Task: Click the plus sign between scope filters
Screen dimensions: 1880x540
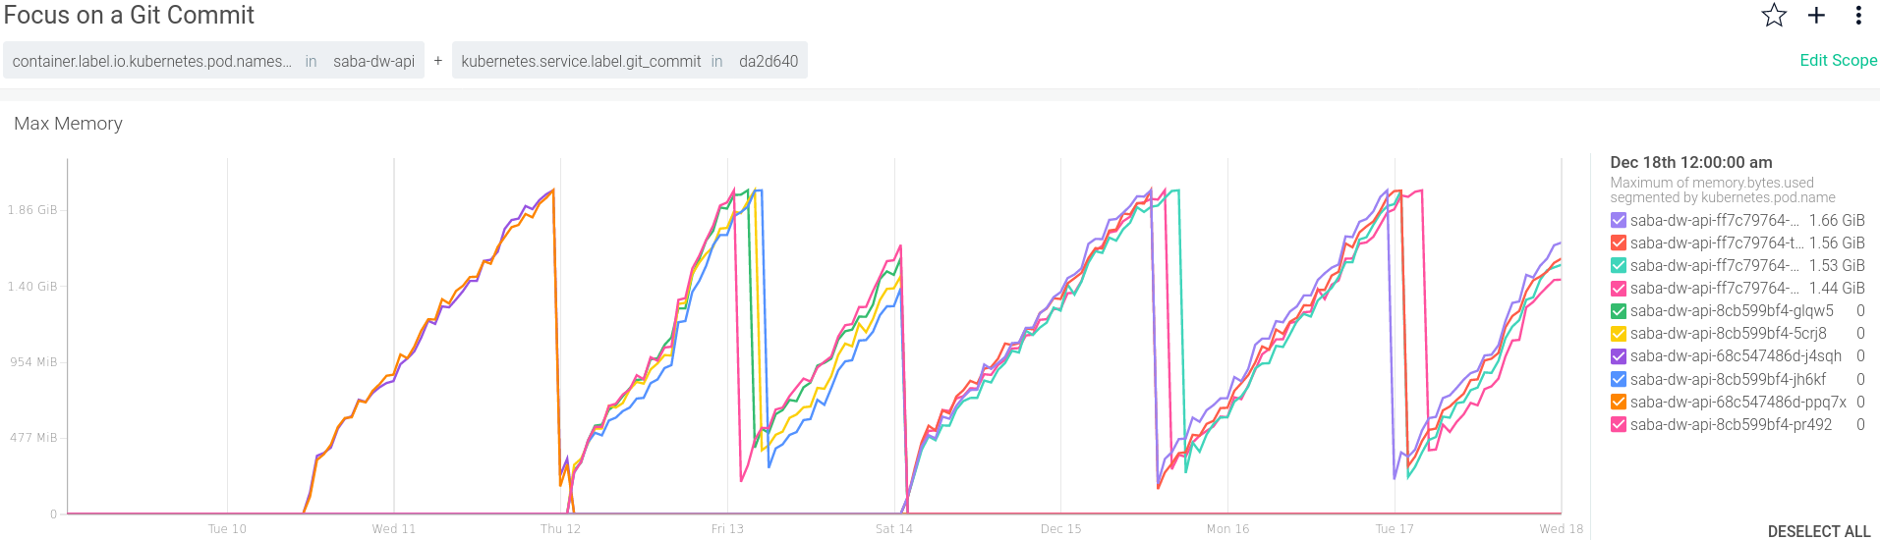Action: point(437,61)
